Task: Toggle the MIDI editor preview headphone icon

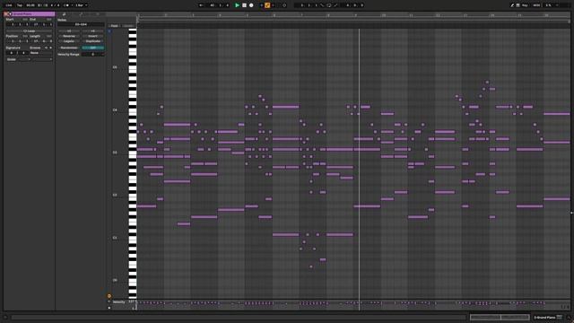Action: [109, 31]
